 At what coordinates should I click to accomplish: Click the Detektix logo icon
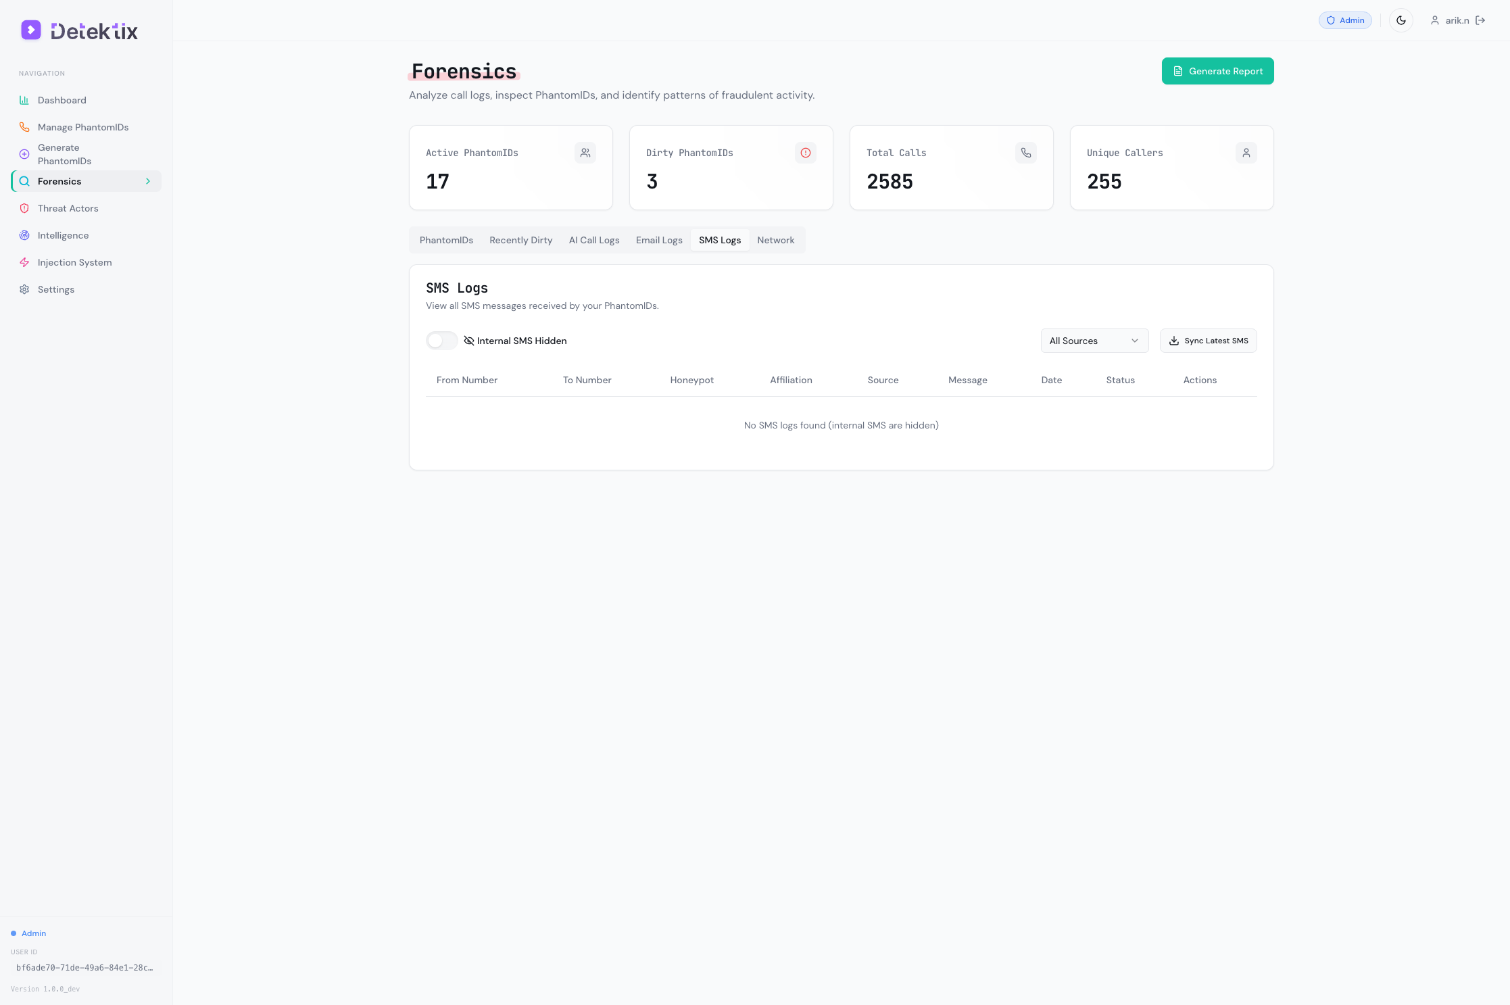tap(31, 30)
